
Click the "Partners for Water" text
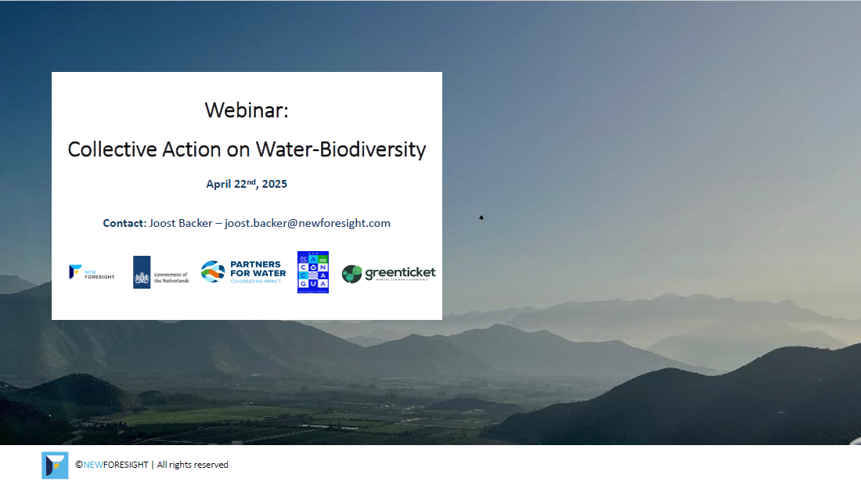(258, 269)
